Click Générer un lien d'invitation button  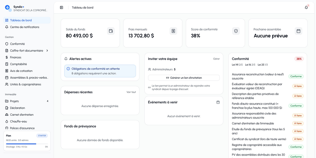(x=184, y=78)
